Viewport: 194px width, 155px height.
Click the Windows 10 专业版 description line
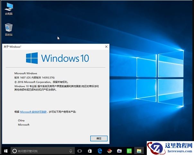57,88
